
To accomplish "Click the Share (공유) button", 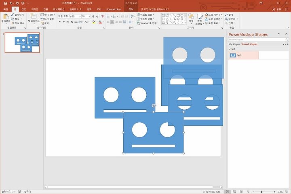I will 277,9.
